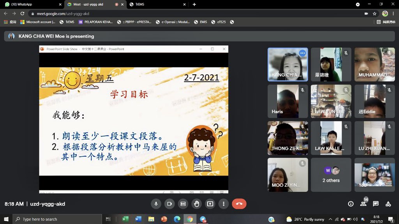Go back in browser history
Viewport: 399px width, 224px height.
(5, 14)
